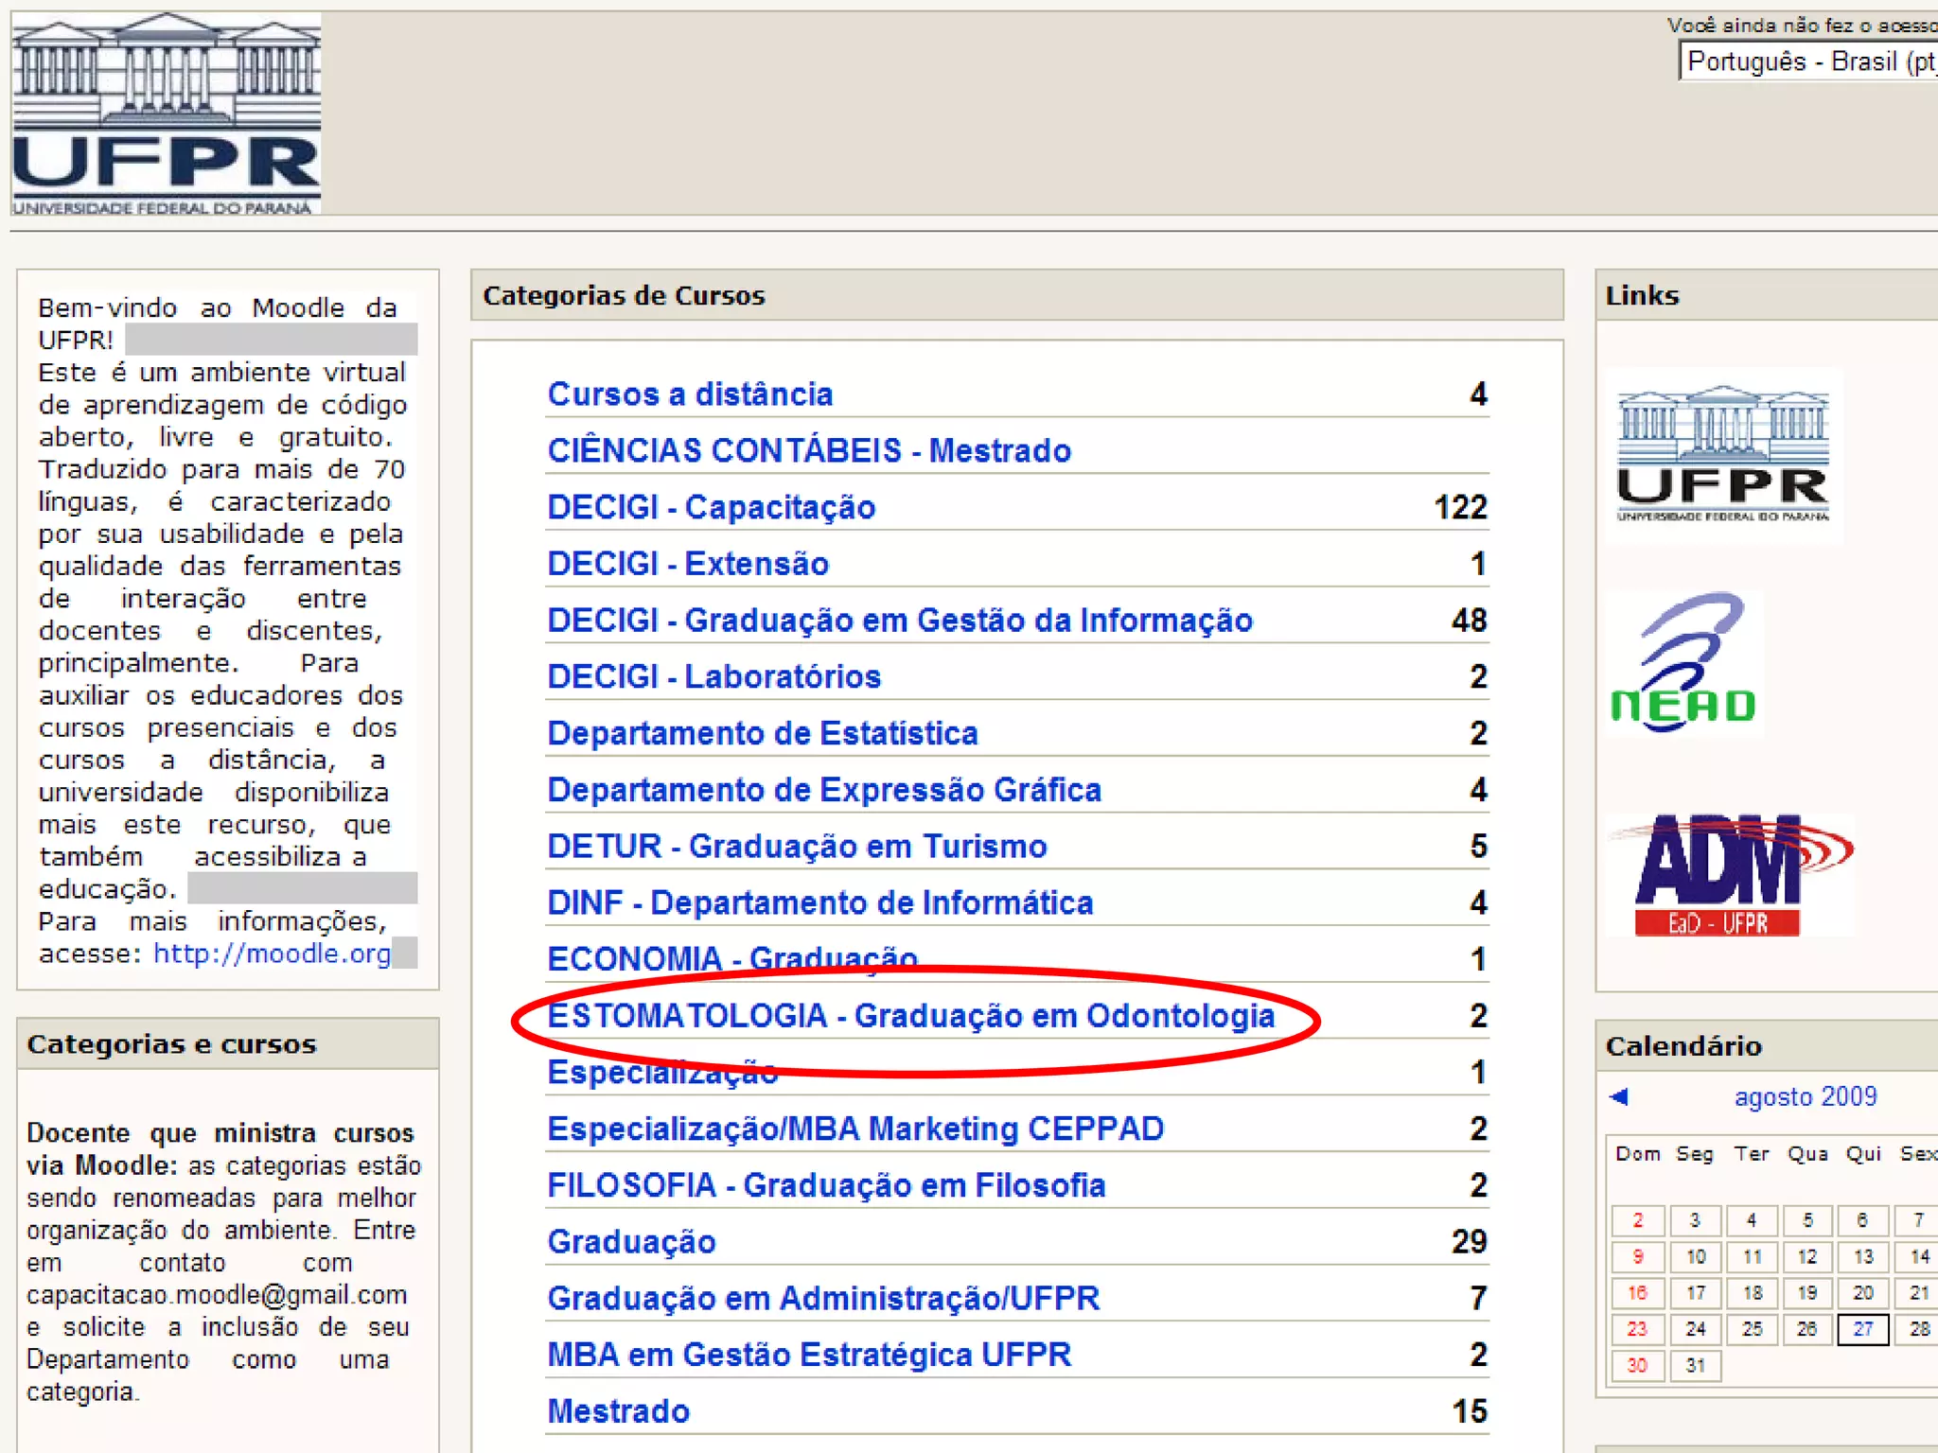
Task: Open CIÊNCIAS CONTÁBEIS - Mestrado category
Action: [x=809, y=450]
